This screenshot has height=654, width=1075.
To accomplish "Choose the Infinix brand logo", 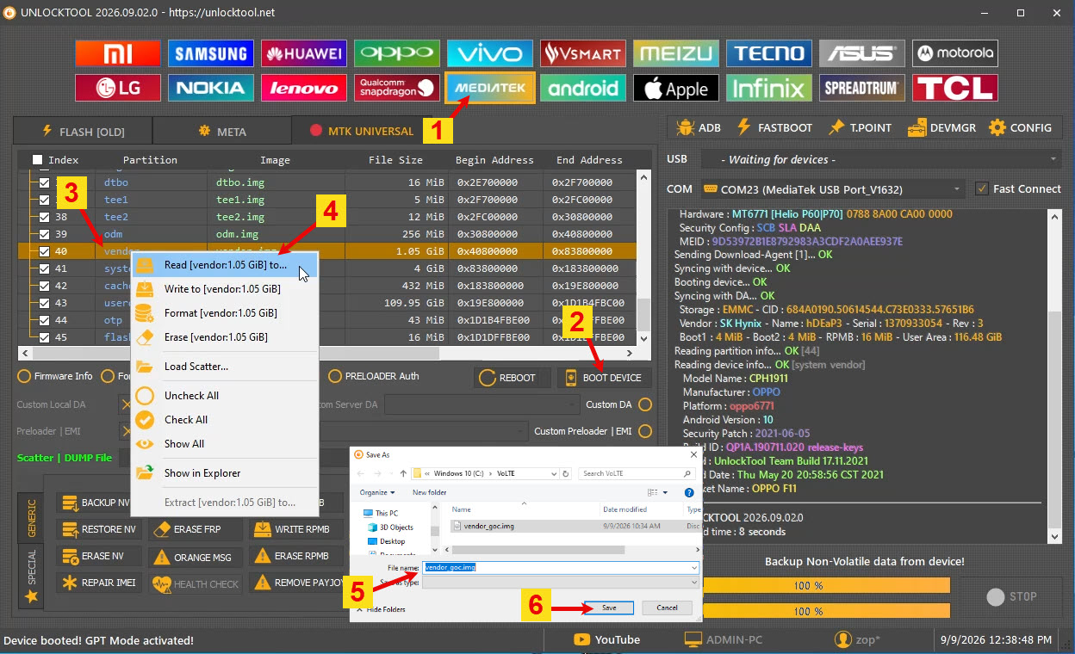I will [769, 88].
